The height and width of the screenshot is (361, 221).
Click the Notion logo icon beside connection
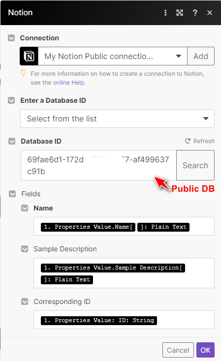point(29,56)
